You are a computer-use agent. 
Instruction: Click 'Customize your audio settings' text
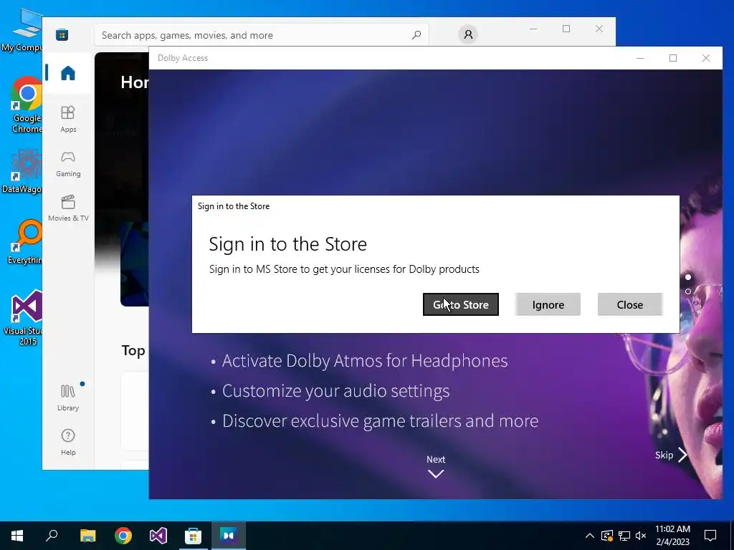tap(335, 391)
